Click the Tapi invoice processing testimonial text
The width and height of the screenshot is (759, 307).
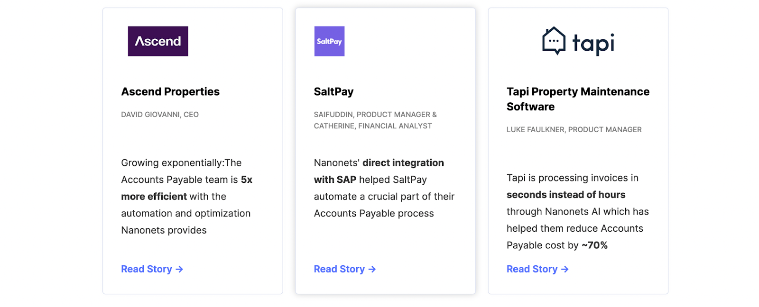coord(577,211)
